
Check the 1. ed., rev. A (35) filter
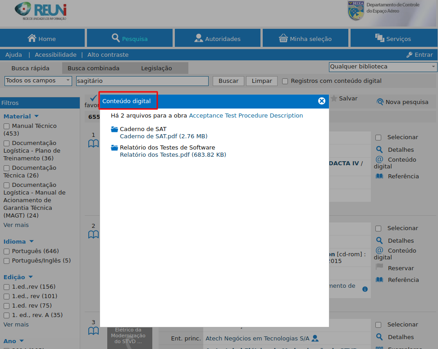click(6, 316)
